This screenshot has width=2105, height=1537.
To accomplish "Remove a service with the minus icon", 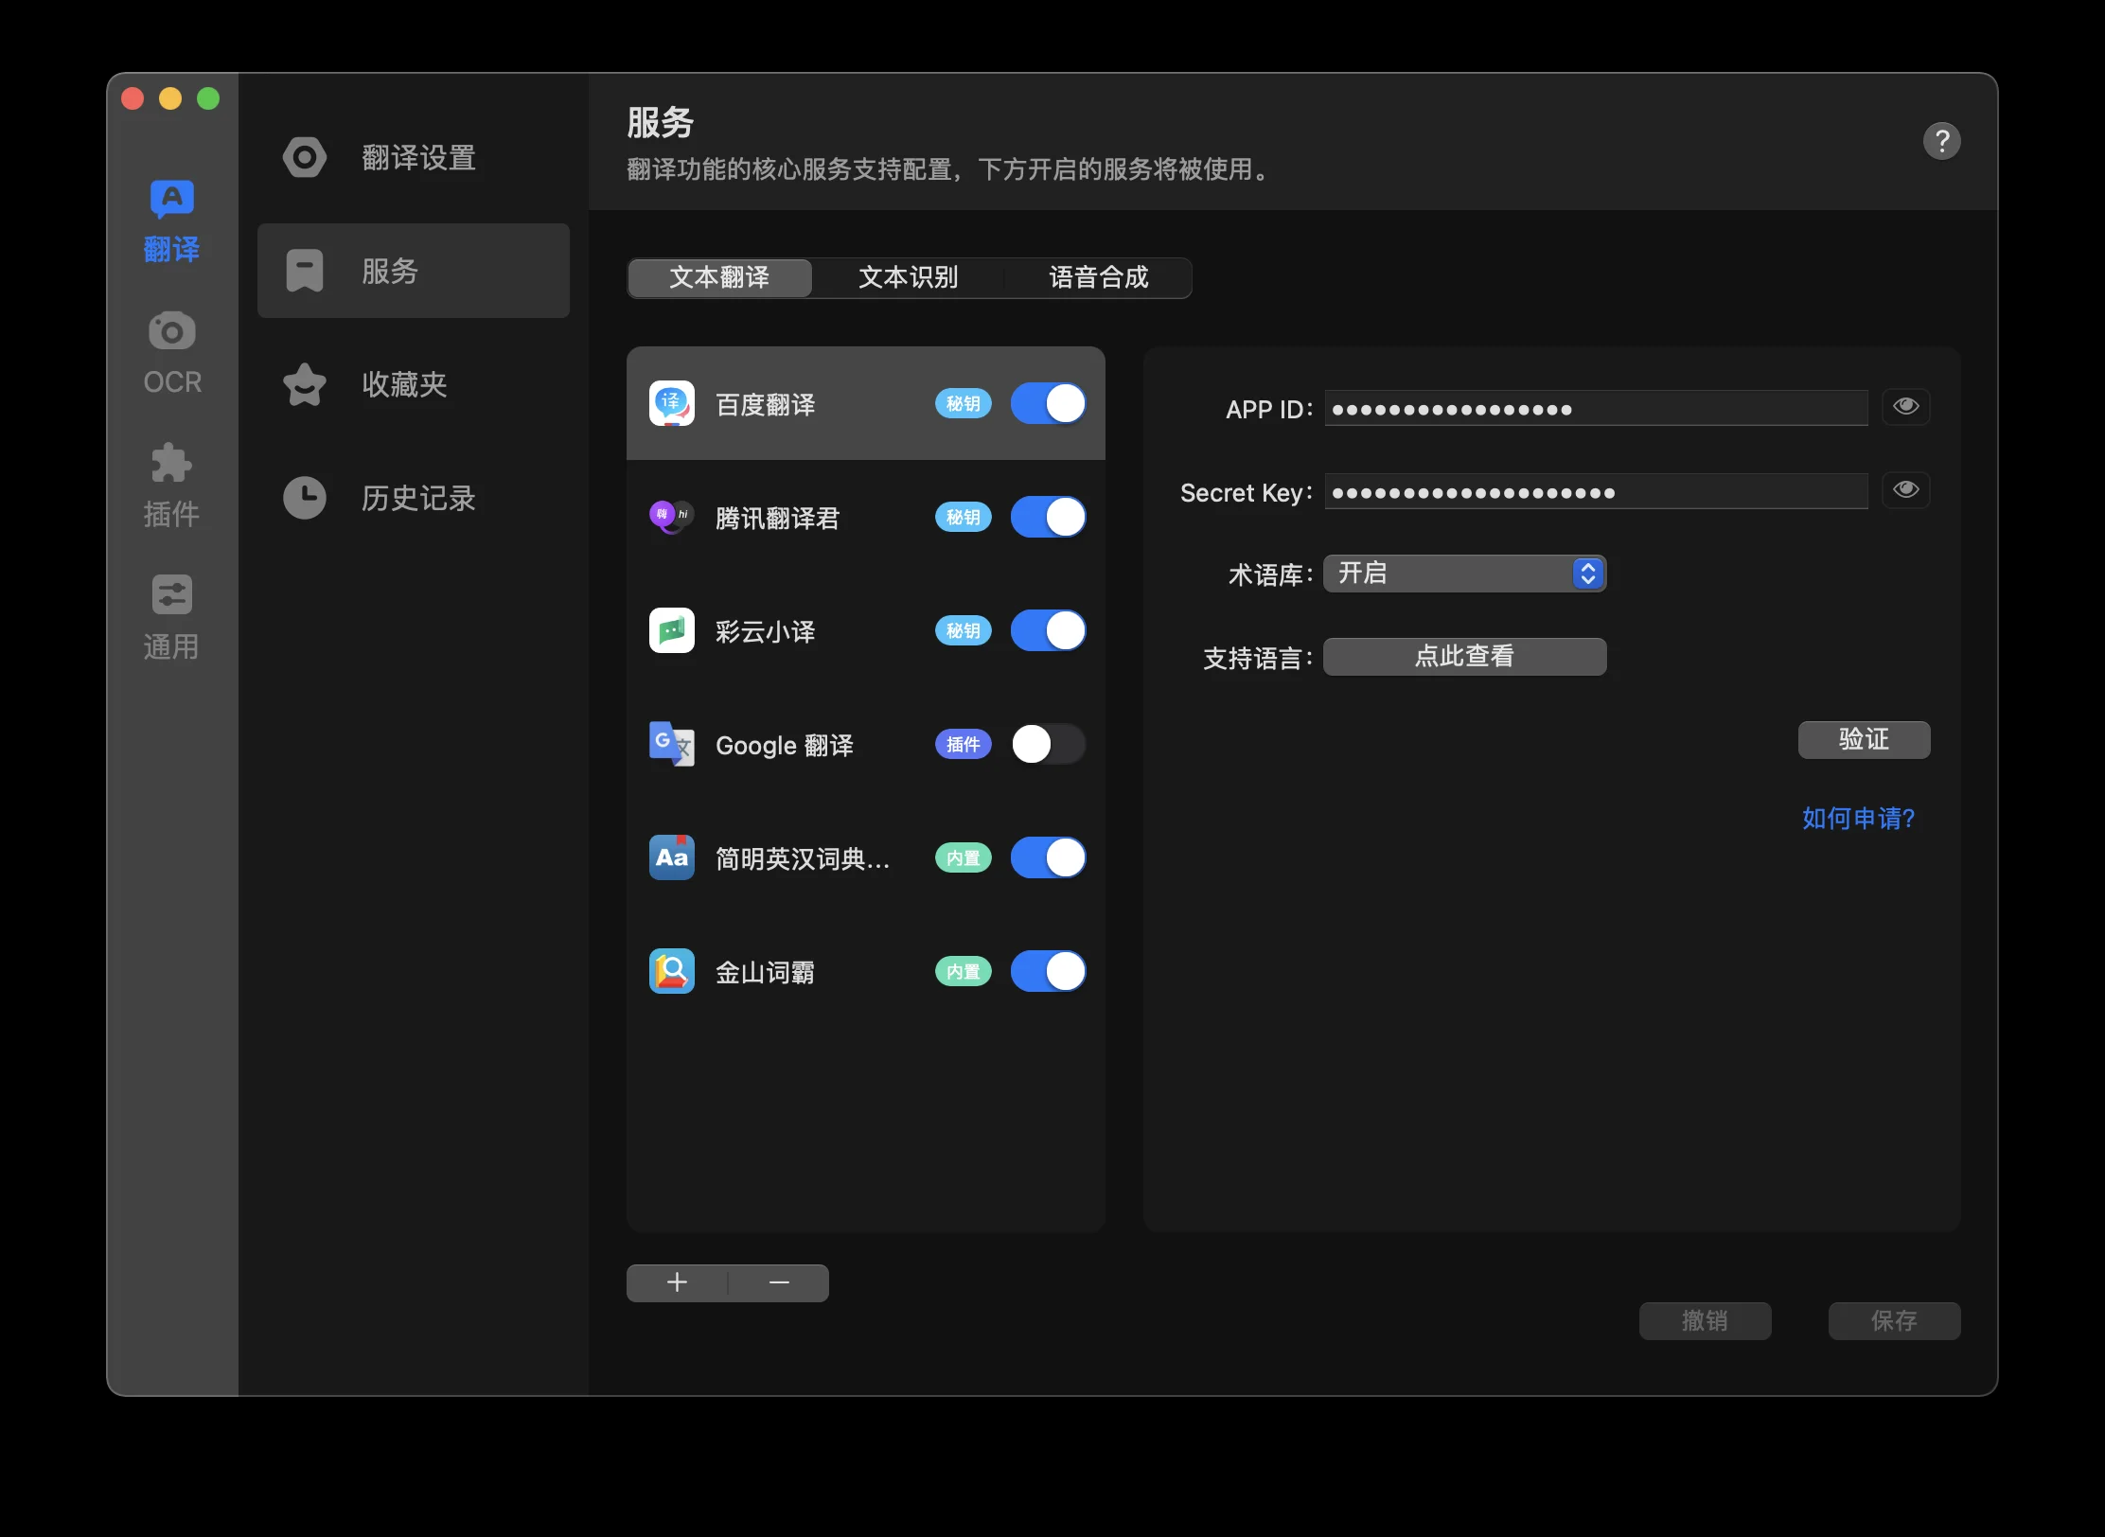I will (778, 1282).
